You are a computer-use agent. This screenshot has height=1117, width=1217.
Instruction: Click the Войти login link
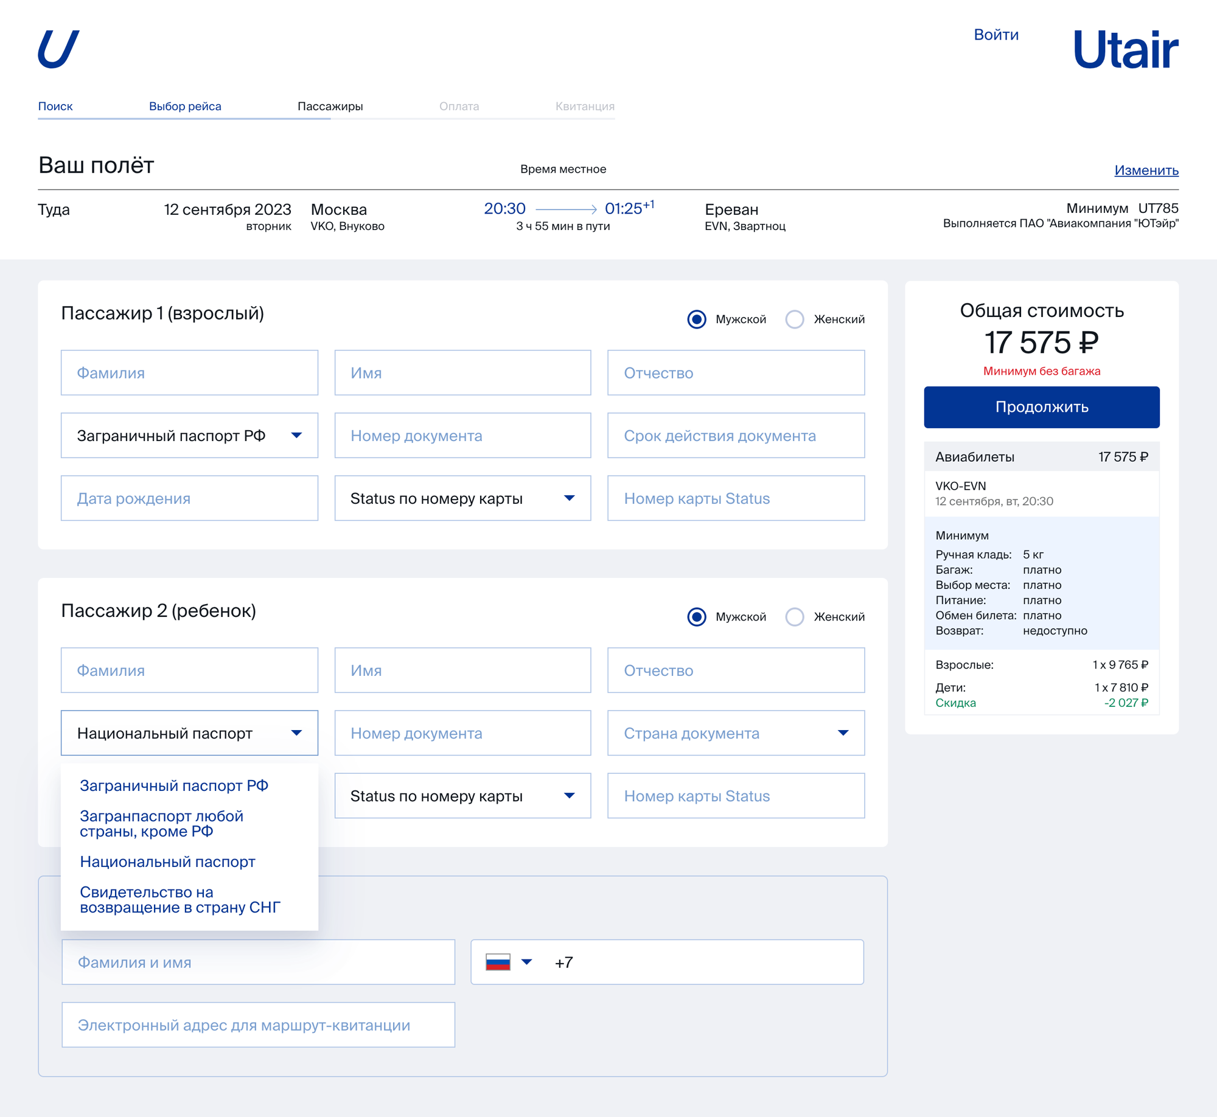996,35
